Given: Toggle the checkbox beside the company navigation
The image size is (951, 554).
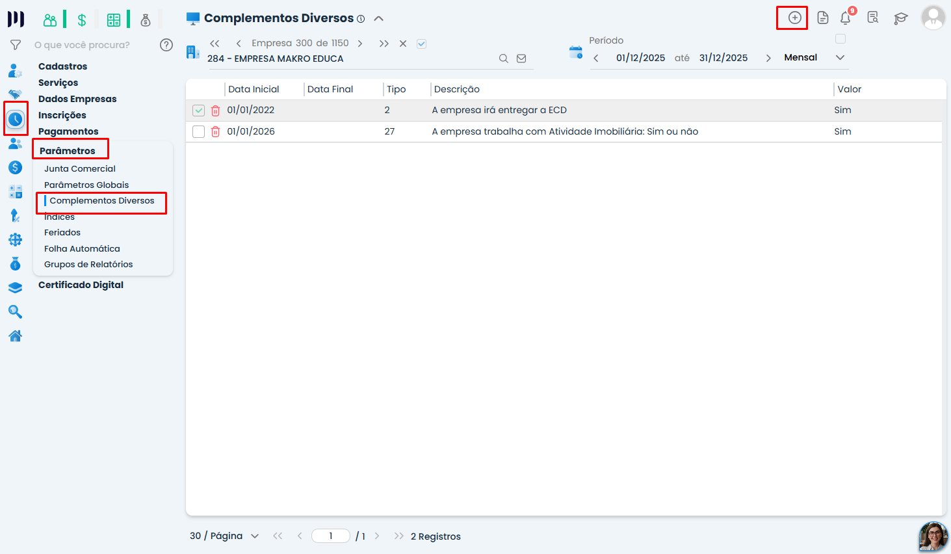Looking at the screenshot, I should coord(422,44).
